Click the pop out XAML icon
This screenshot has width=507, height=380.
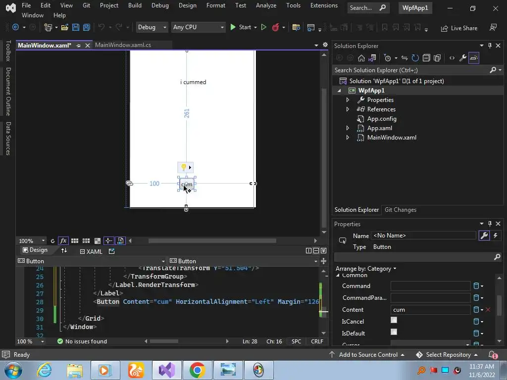click(x=111, y=251)
